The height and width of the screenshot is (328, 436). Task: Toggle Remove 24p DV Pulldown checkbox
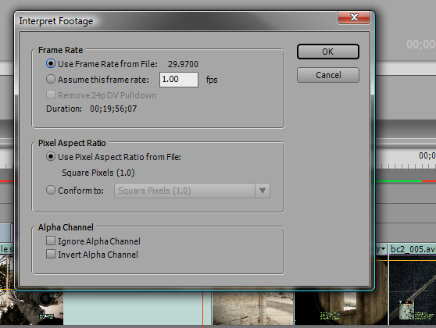click(51, 94)
